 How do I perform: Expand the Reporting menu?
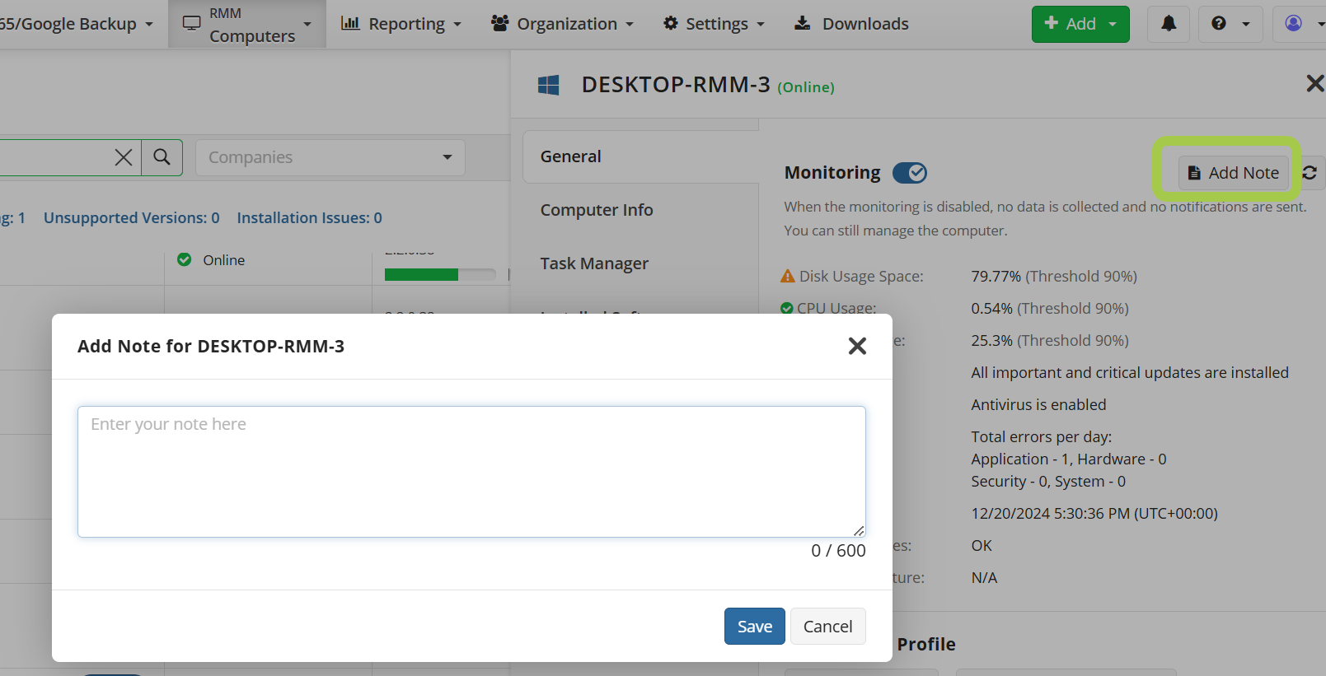[401, 24]
